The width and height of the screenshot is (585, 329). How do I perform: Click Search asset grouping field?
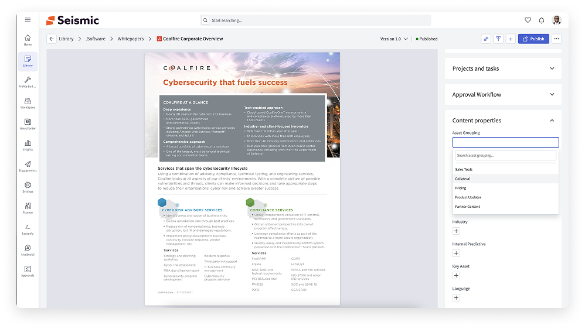505,155
